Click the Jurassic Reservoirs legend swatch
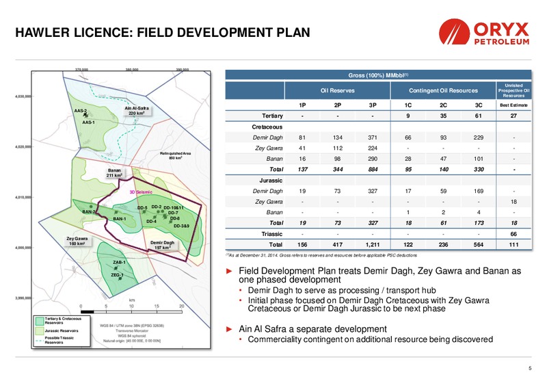The height and width of the screenshot is (379, 547). tap(40, 330)
